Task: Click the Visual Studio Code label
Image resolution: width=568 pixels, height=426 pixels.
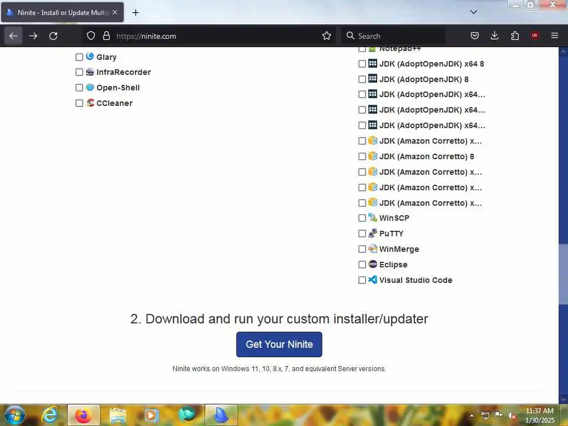Action: 415,280
